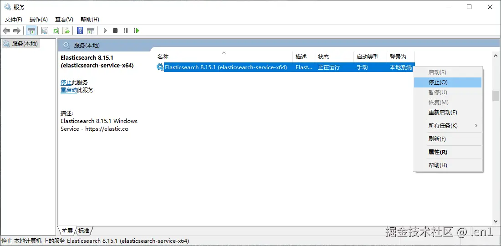The image size is (501, 246).
Task: Click the Pause Service toolbar icon
Action: [x=126, y=31]
